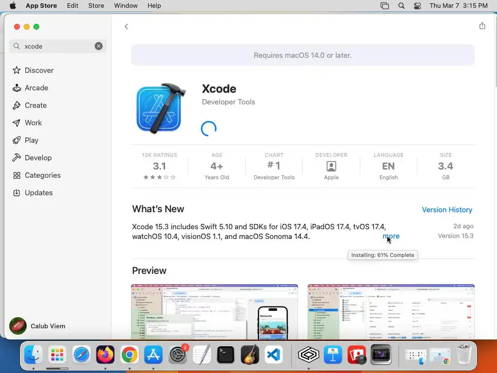
Task: Launch Keynote from the Dock
Action: tap(333, 354)
